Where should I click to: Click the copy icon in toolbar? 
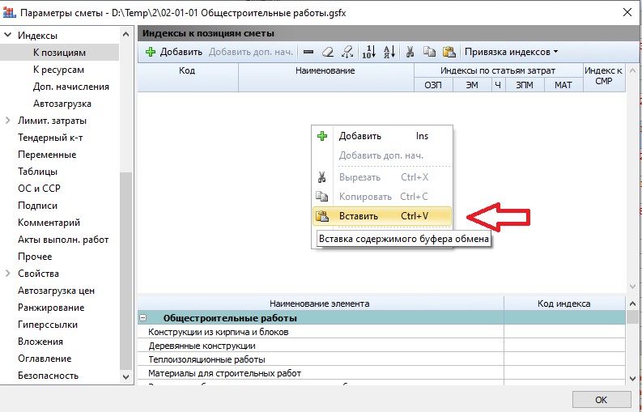click(x=429, y=52)
